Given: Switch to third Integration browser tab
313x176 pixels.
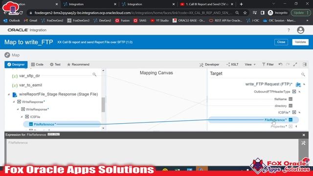Looking at the screenshot, I should (x=148, y=4).
